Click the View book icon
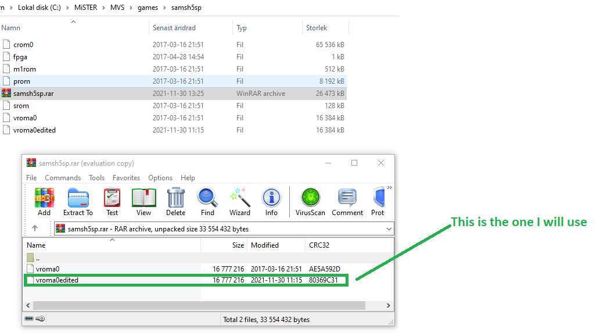The width and height of the screenshot is (600, 336). 144,202
